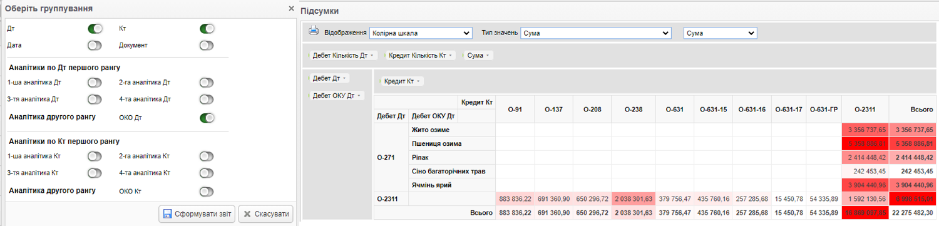Toggle the Кт grouping switch off

pyautogui.click(x=207, y=29)
